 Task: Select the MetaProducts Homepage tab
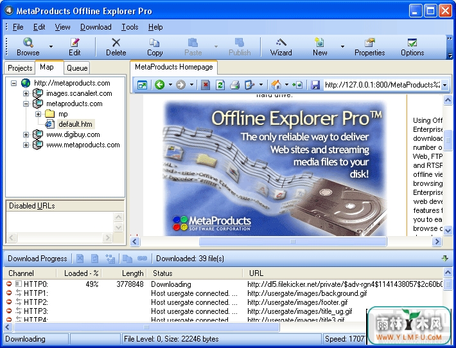tap(174, 67)
